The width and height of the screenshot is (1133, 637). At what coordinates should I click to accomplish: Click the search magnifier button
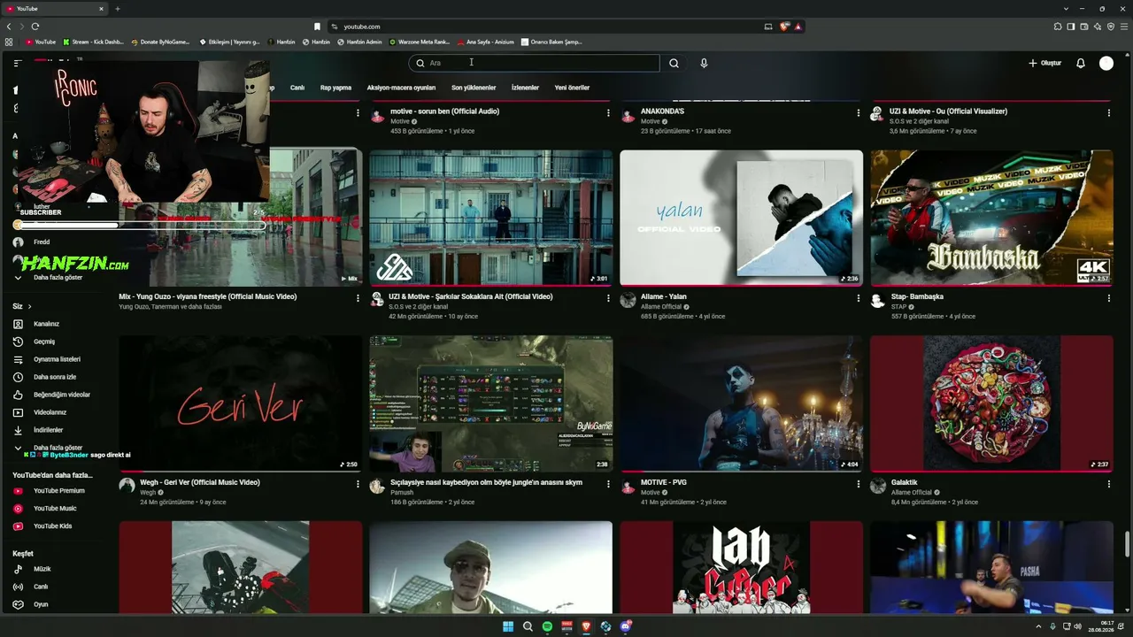pos(674,64)
